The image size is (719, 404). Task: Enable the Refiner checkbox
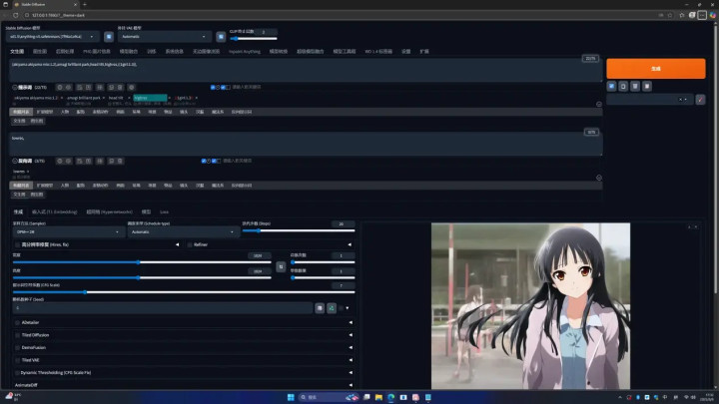coord(190,244)
